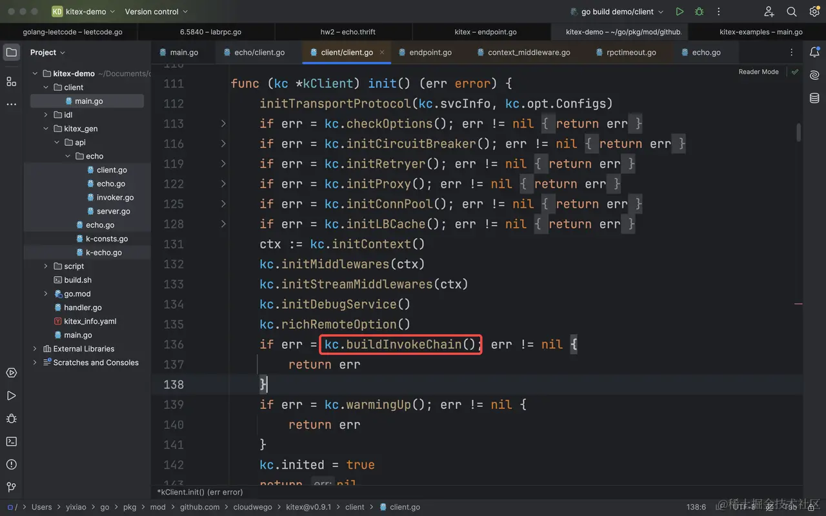Run the go build demo/client configuration
This screenshot has height=516, width=826.
(680, 12)
